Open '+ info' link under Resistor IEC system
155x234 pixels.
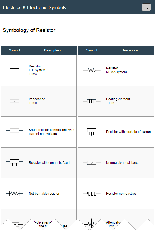(33, 74)
